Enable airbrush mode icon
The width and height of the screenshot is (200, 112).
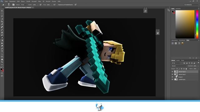pyautogui.click(x=54, y=5)
